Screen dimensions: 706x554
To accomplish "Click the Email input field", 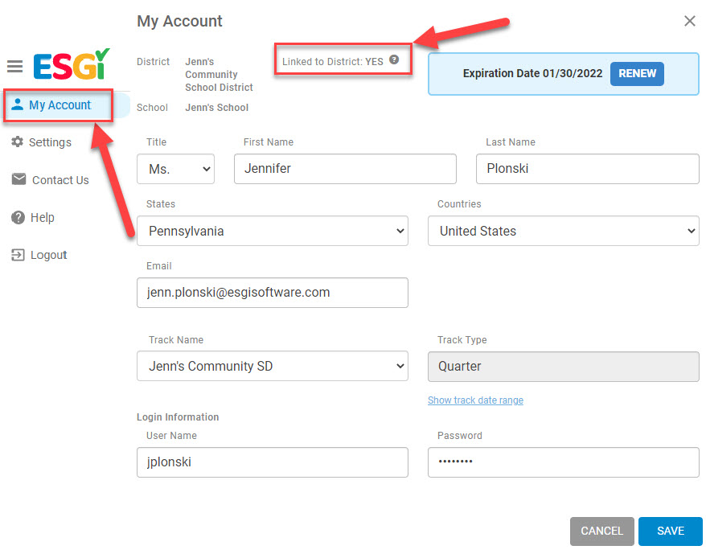I will tap(273, 293).
